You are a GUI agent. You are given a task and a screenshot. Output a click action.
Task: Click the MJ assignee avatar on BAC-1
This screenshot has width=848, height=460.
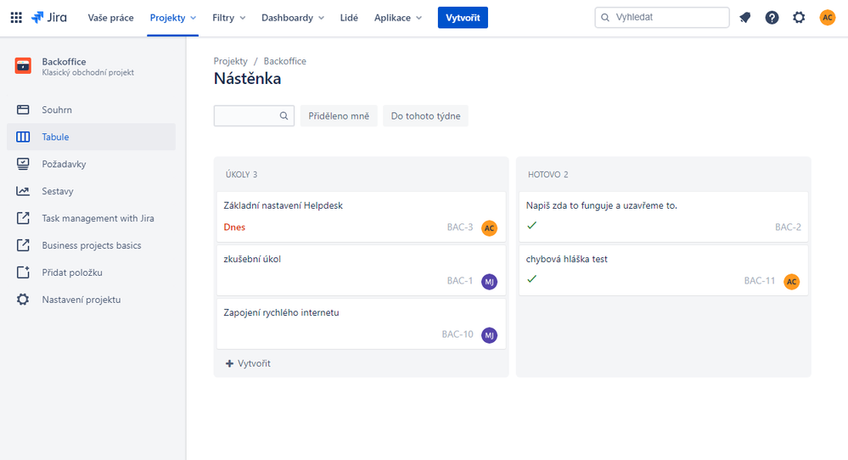point(490,282)
